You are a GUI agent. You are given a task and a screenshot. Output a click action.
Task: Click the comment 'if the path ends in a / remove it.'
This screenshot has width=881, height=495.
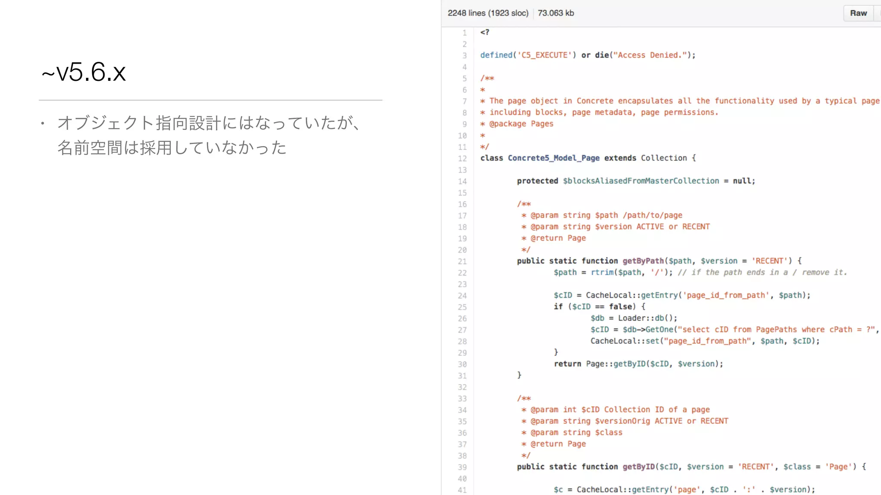pyautogui.click(x=762, y=272)
